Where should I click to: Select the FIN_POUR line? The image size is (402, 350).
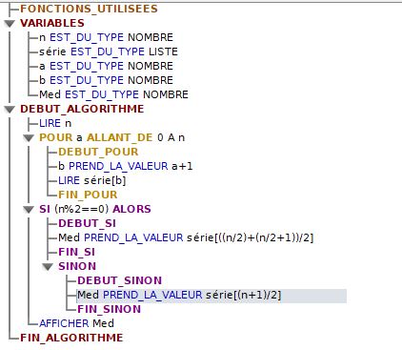tap(88, 195)
